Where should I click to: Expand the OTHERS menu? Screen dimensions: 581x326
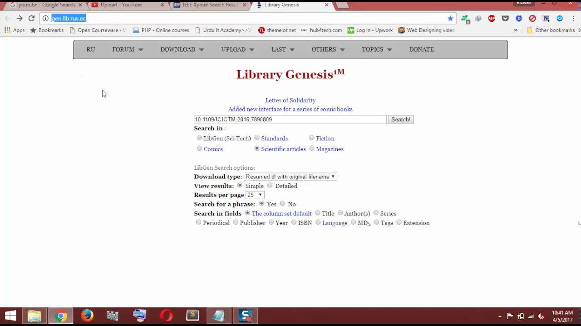tap(328, 49)
